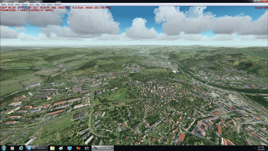Screen dimensions: 268x151
Task: Open the Paint palette icon in taskbar
Action: click(61, 148)
